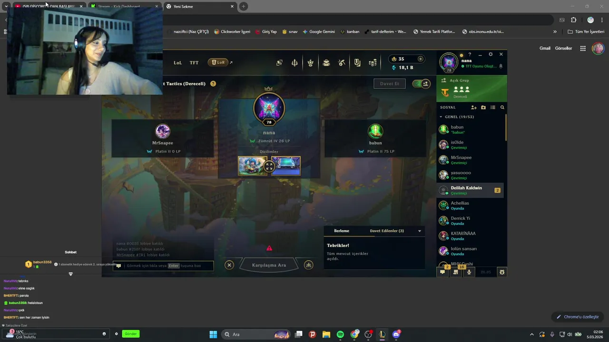Click the Gönder send button in stream chat

pyautogui.click(x=131, y=334)
